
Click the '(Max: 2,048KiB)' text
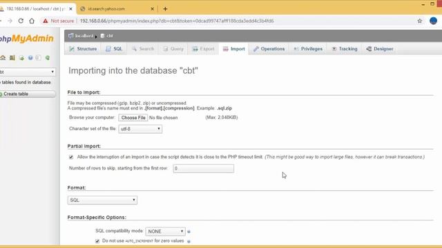(x=222, y=117)
